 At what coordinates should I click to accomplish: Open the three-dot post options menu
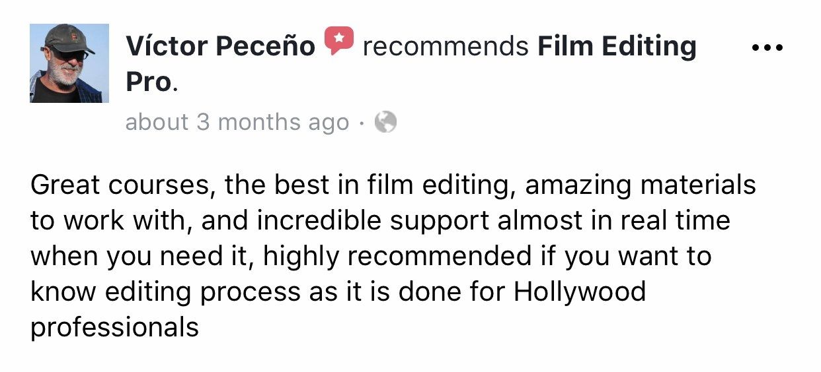767,48
